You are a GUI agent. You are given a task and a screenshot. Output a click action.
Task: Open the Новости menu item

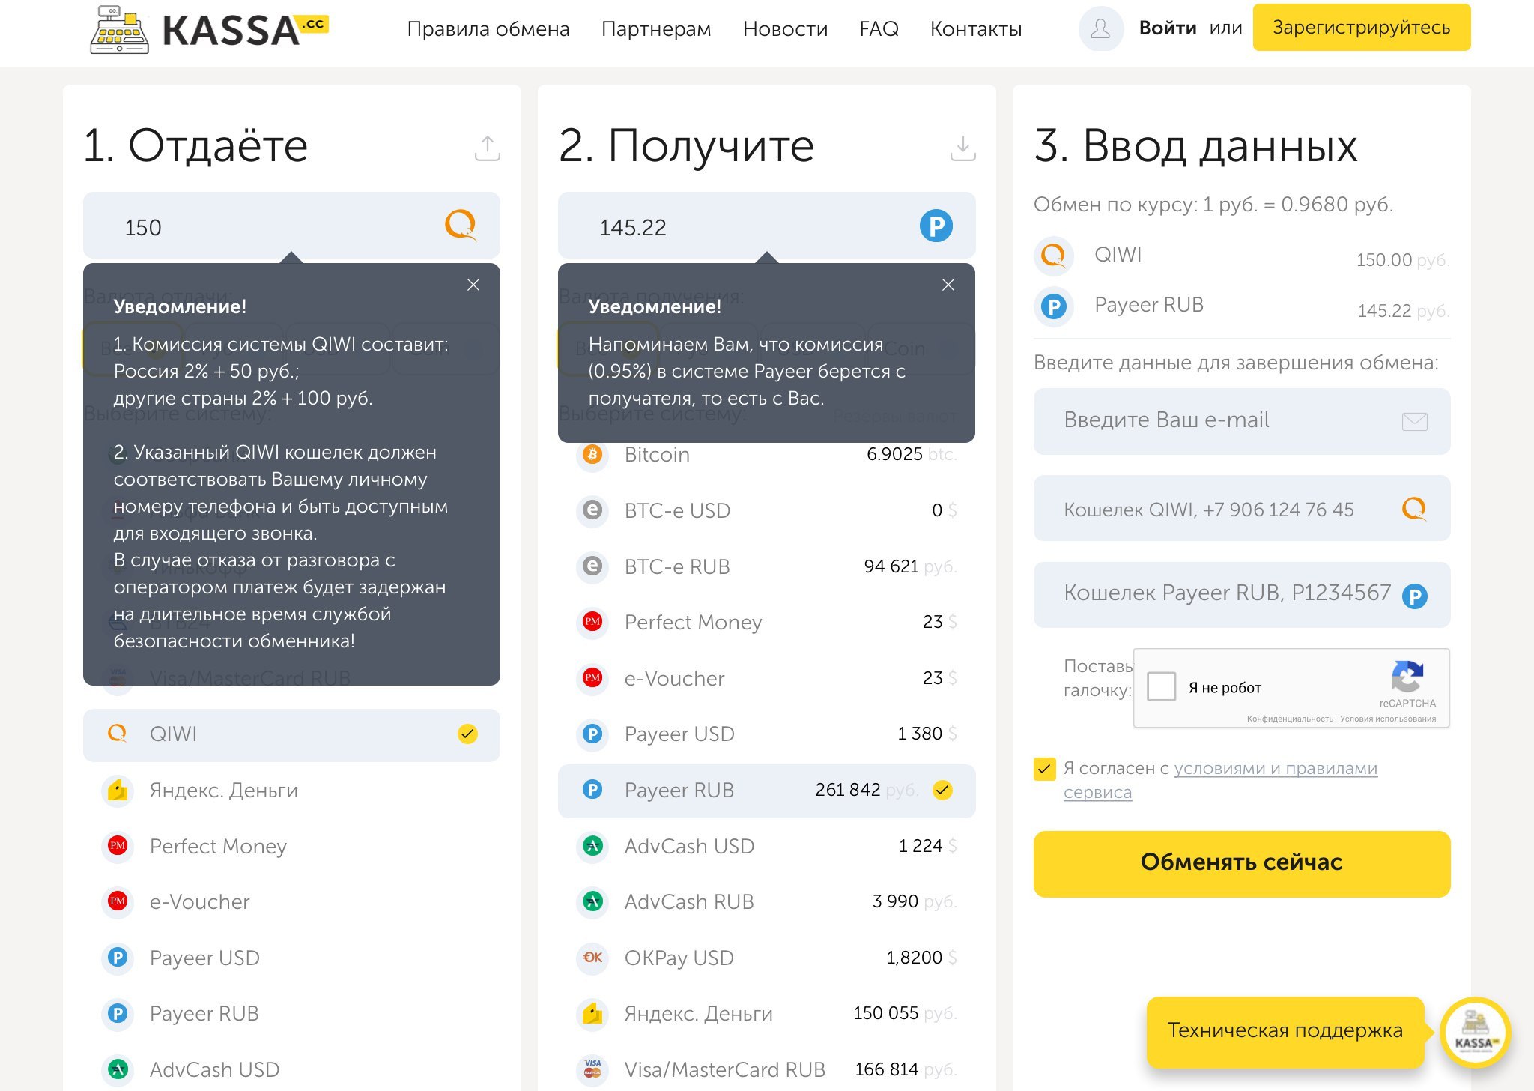pyautogui.click(x=785, y=29)
